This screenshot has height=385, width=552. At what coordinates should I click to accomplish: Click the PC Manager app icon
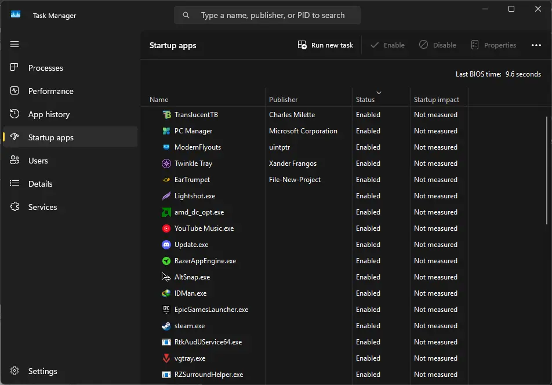tap(166, 131)
